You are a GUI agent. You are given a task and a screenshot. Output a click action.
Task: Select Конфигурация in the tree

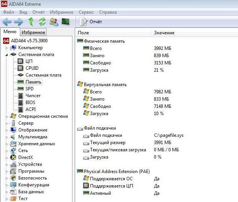tap(34, 185)
